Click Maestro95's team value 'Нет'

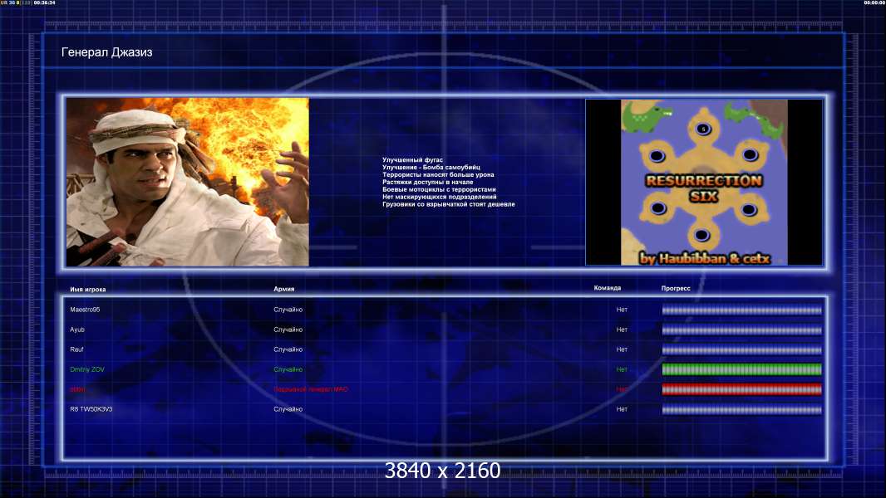[x=622, y=310]
